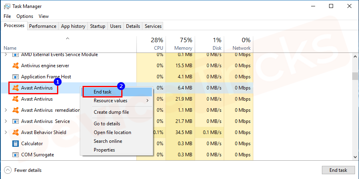This screenshot has width=359, height=179.
Task: Select the Application Frame Host row text
Action: click(46, 77)
